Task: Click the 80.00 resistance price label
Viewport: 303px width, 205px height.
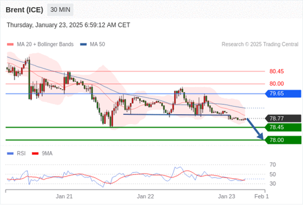Action: click(277, 84)
